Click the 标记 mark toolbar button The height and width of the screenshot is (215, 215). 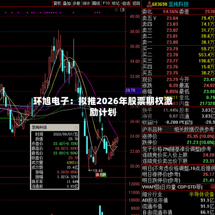click(x=116, y=3)
